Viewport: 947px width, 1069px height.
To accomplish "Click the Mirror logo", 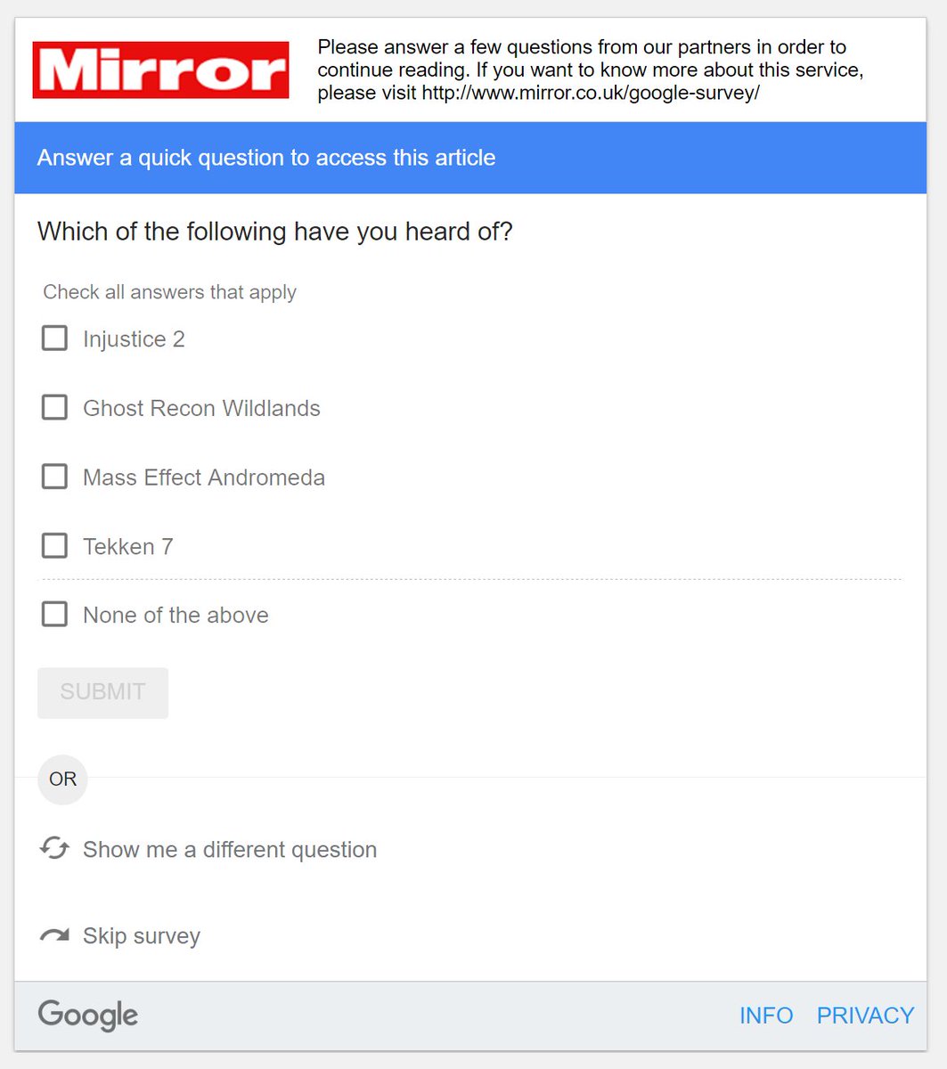I will (x=161, y=70).
